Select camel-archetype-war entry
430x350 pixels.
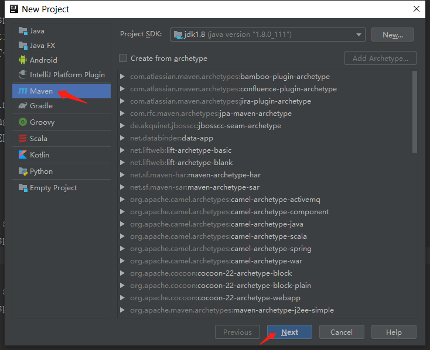(216, 261)
